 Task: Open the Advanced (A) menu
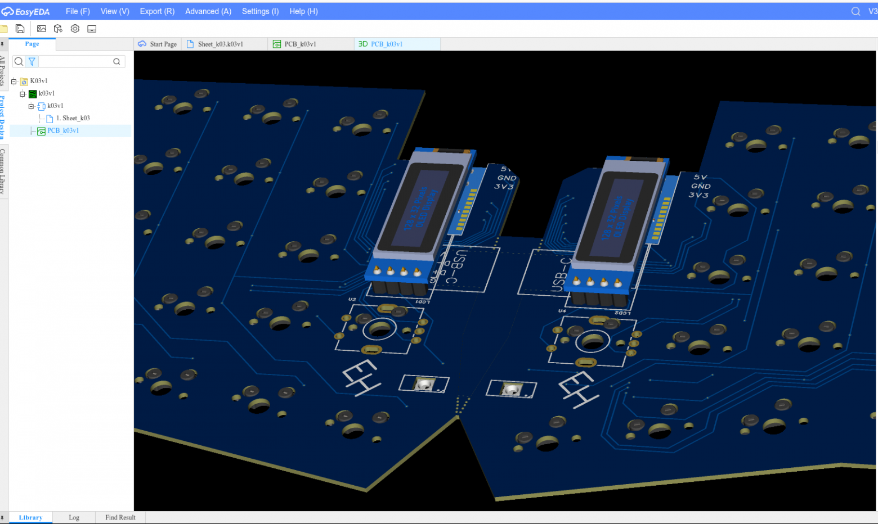coord(208,11)
